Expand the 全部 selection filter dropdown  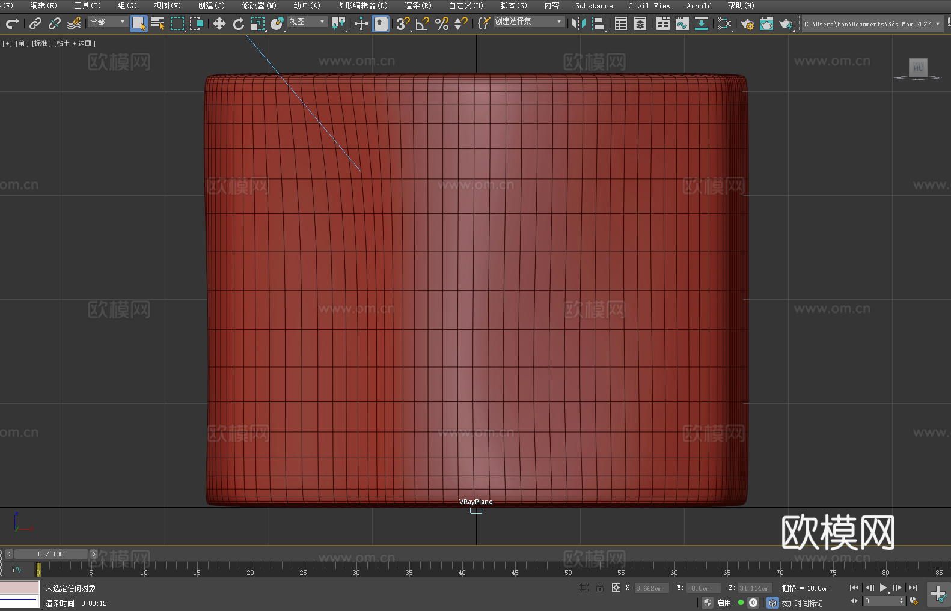click(x=108, y=22)
